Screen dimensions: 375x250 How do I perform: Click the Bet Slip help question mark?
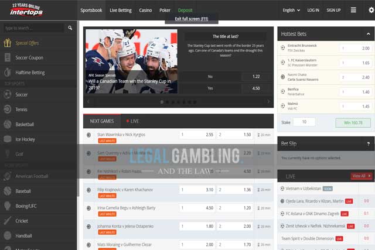click(369, 144)
